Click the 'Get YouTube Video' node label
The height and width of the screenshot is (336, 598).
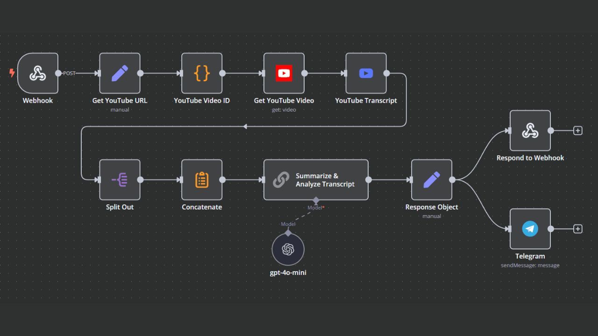[284, 100]
